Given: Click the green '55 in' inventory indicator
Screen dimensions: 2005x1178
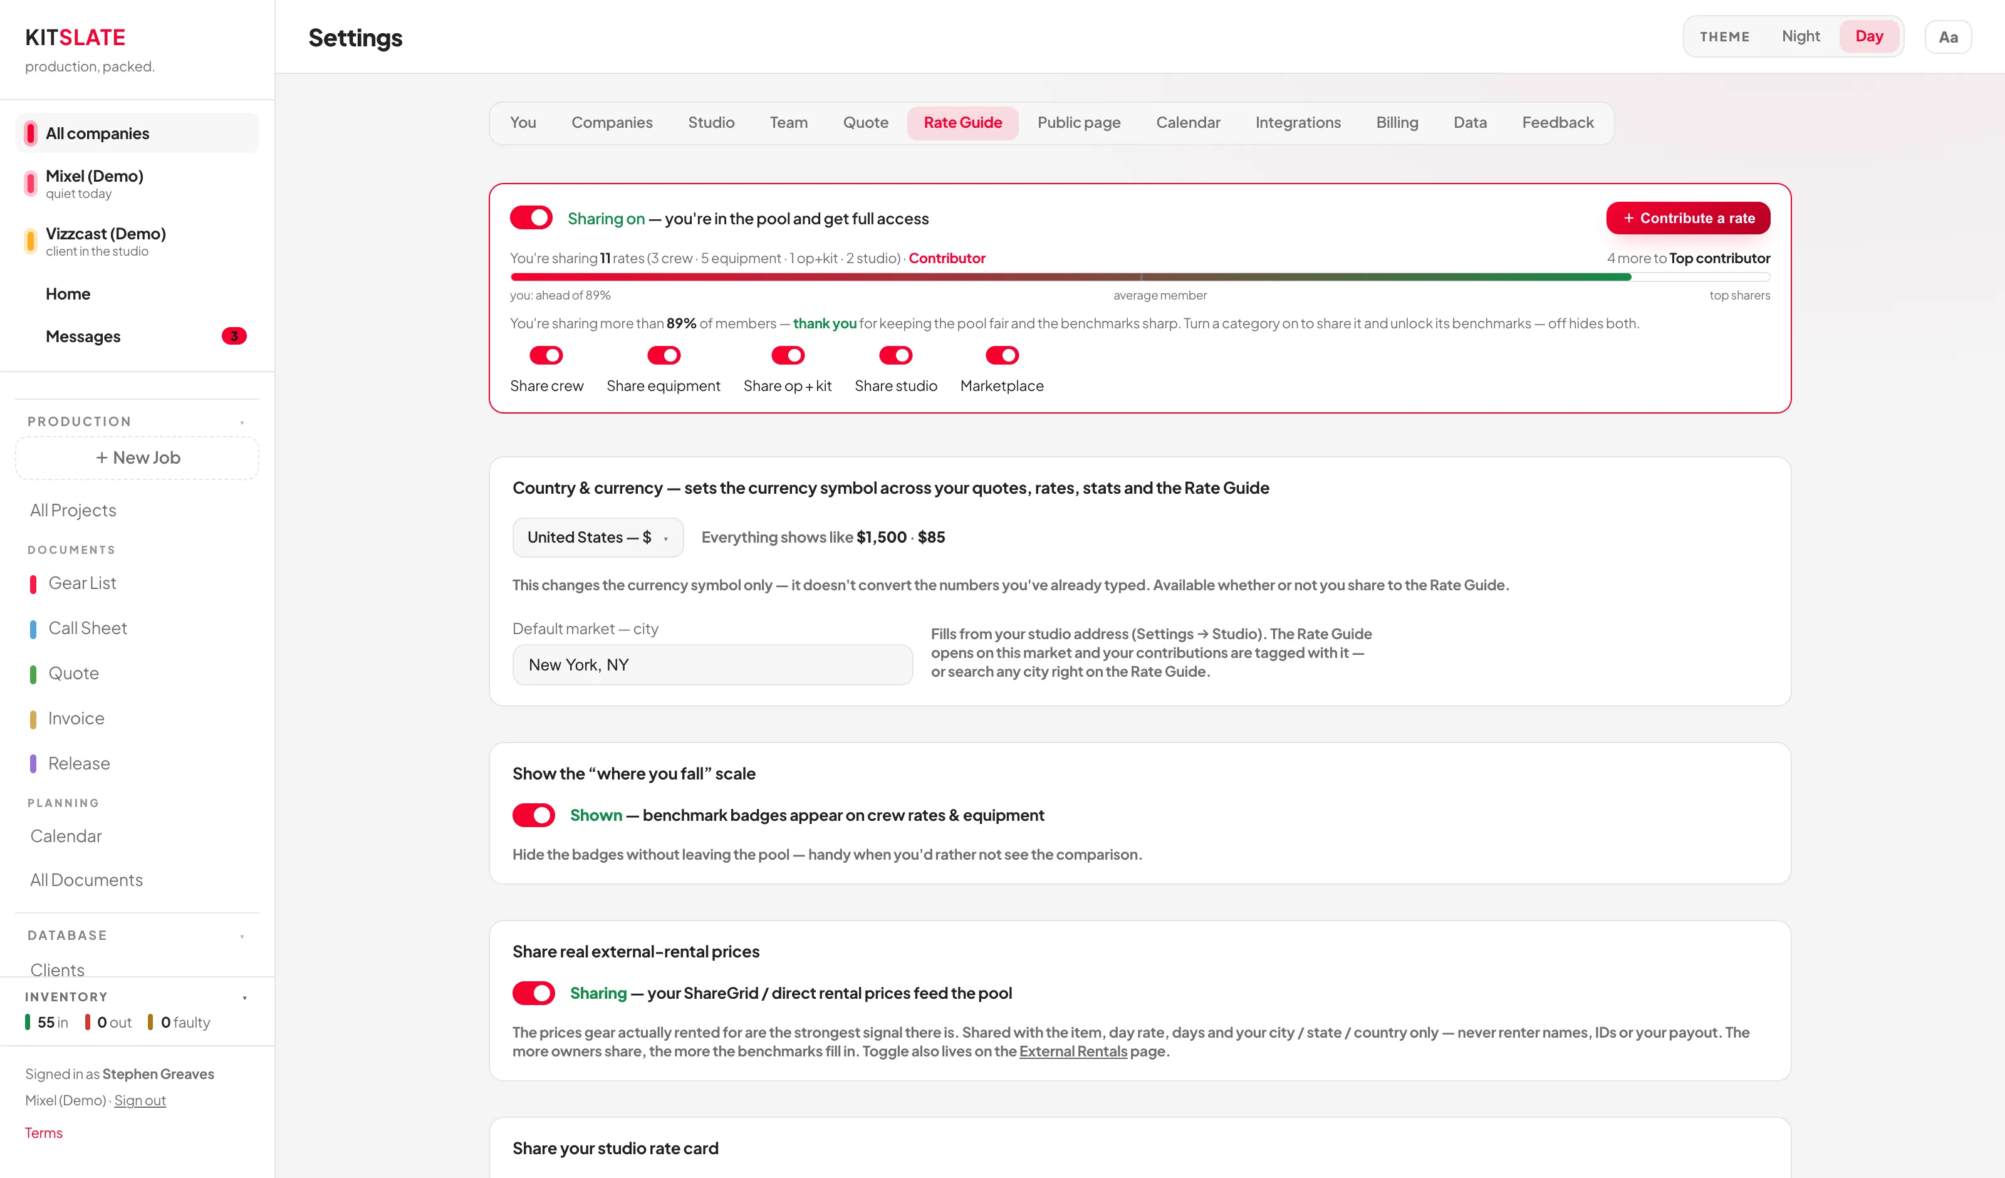Looking at the screenshot, I should pyautogui.click(x=46, y=1022).
